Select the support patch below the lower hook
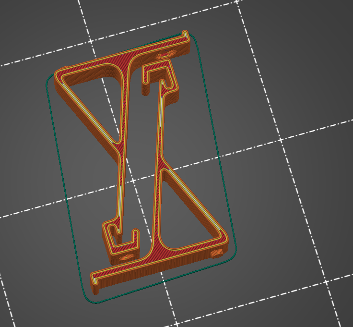Viewport: 353px width, 327px height. (x=127, y=257)
